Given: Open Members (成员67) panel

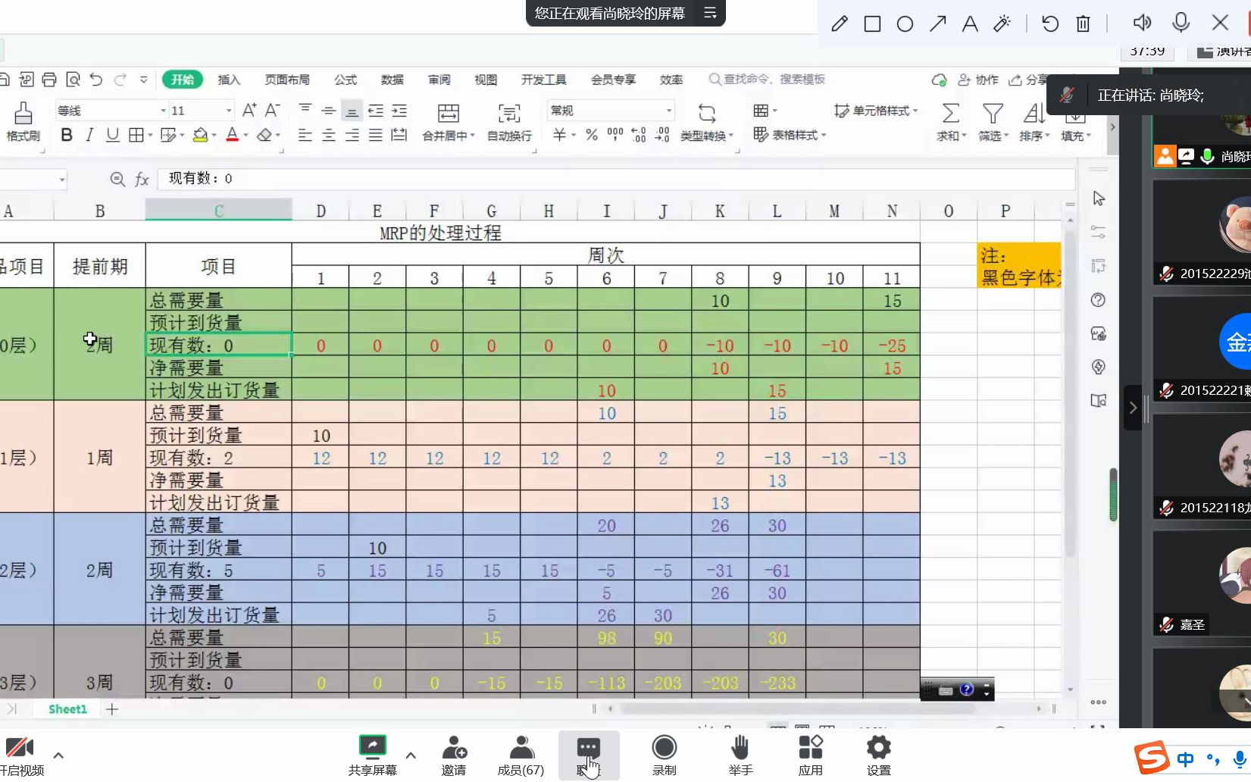Looking at the screenshot, I should pos(521,755).
